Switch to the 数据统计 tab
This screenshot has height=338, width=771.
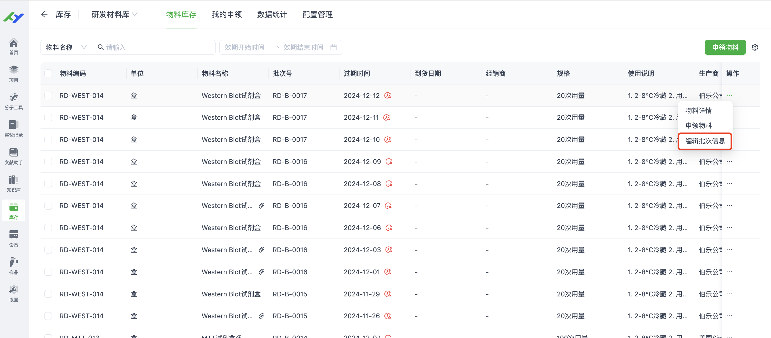click(x=272, y=14)
